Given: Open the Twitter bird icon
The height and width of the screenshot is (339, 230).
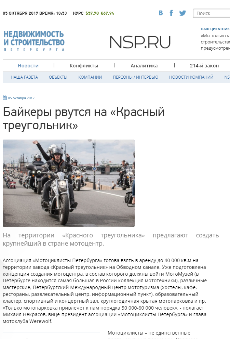Looking at the screenshot, I should 182,13.
